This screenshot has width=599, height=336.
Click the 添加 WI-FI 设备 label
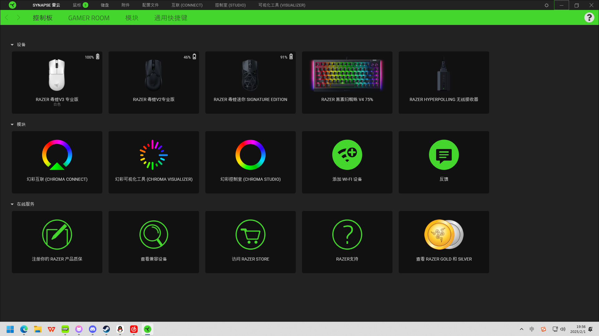(x=347, y=179)
